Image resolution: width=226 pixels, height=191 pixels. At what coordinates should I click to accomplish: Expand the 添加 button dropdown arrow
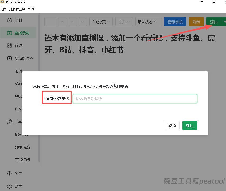tap(224, 22)
